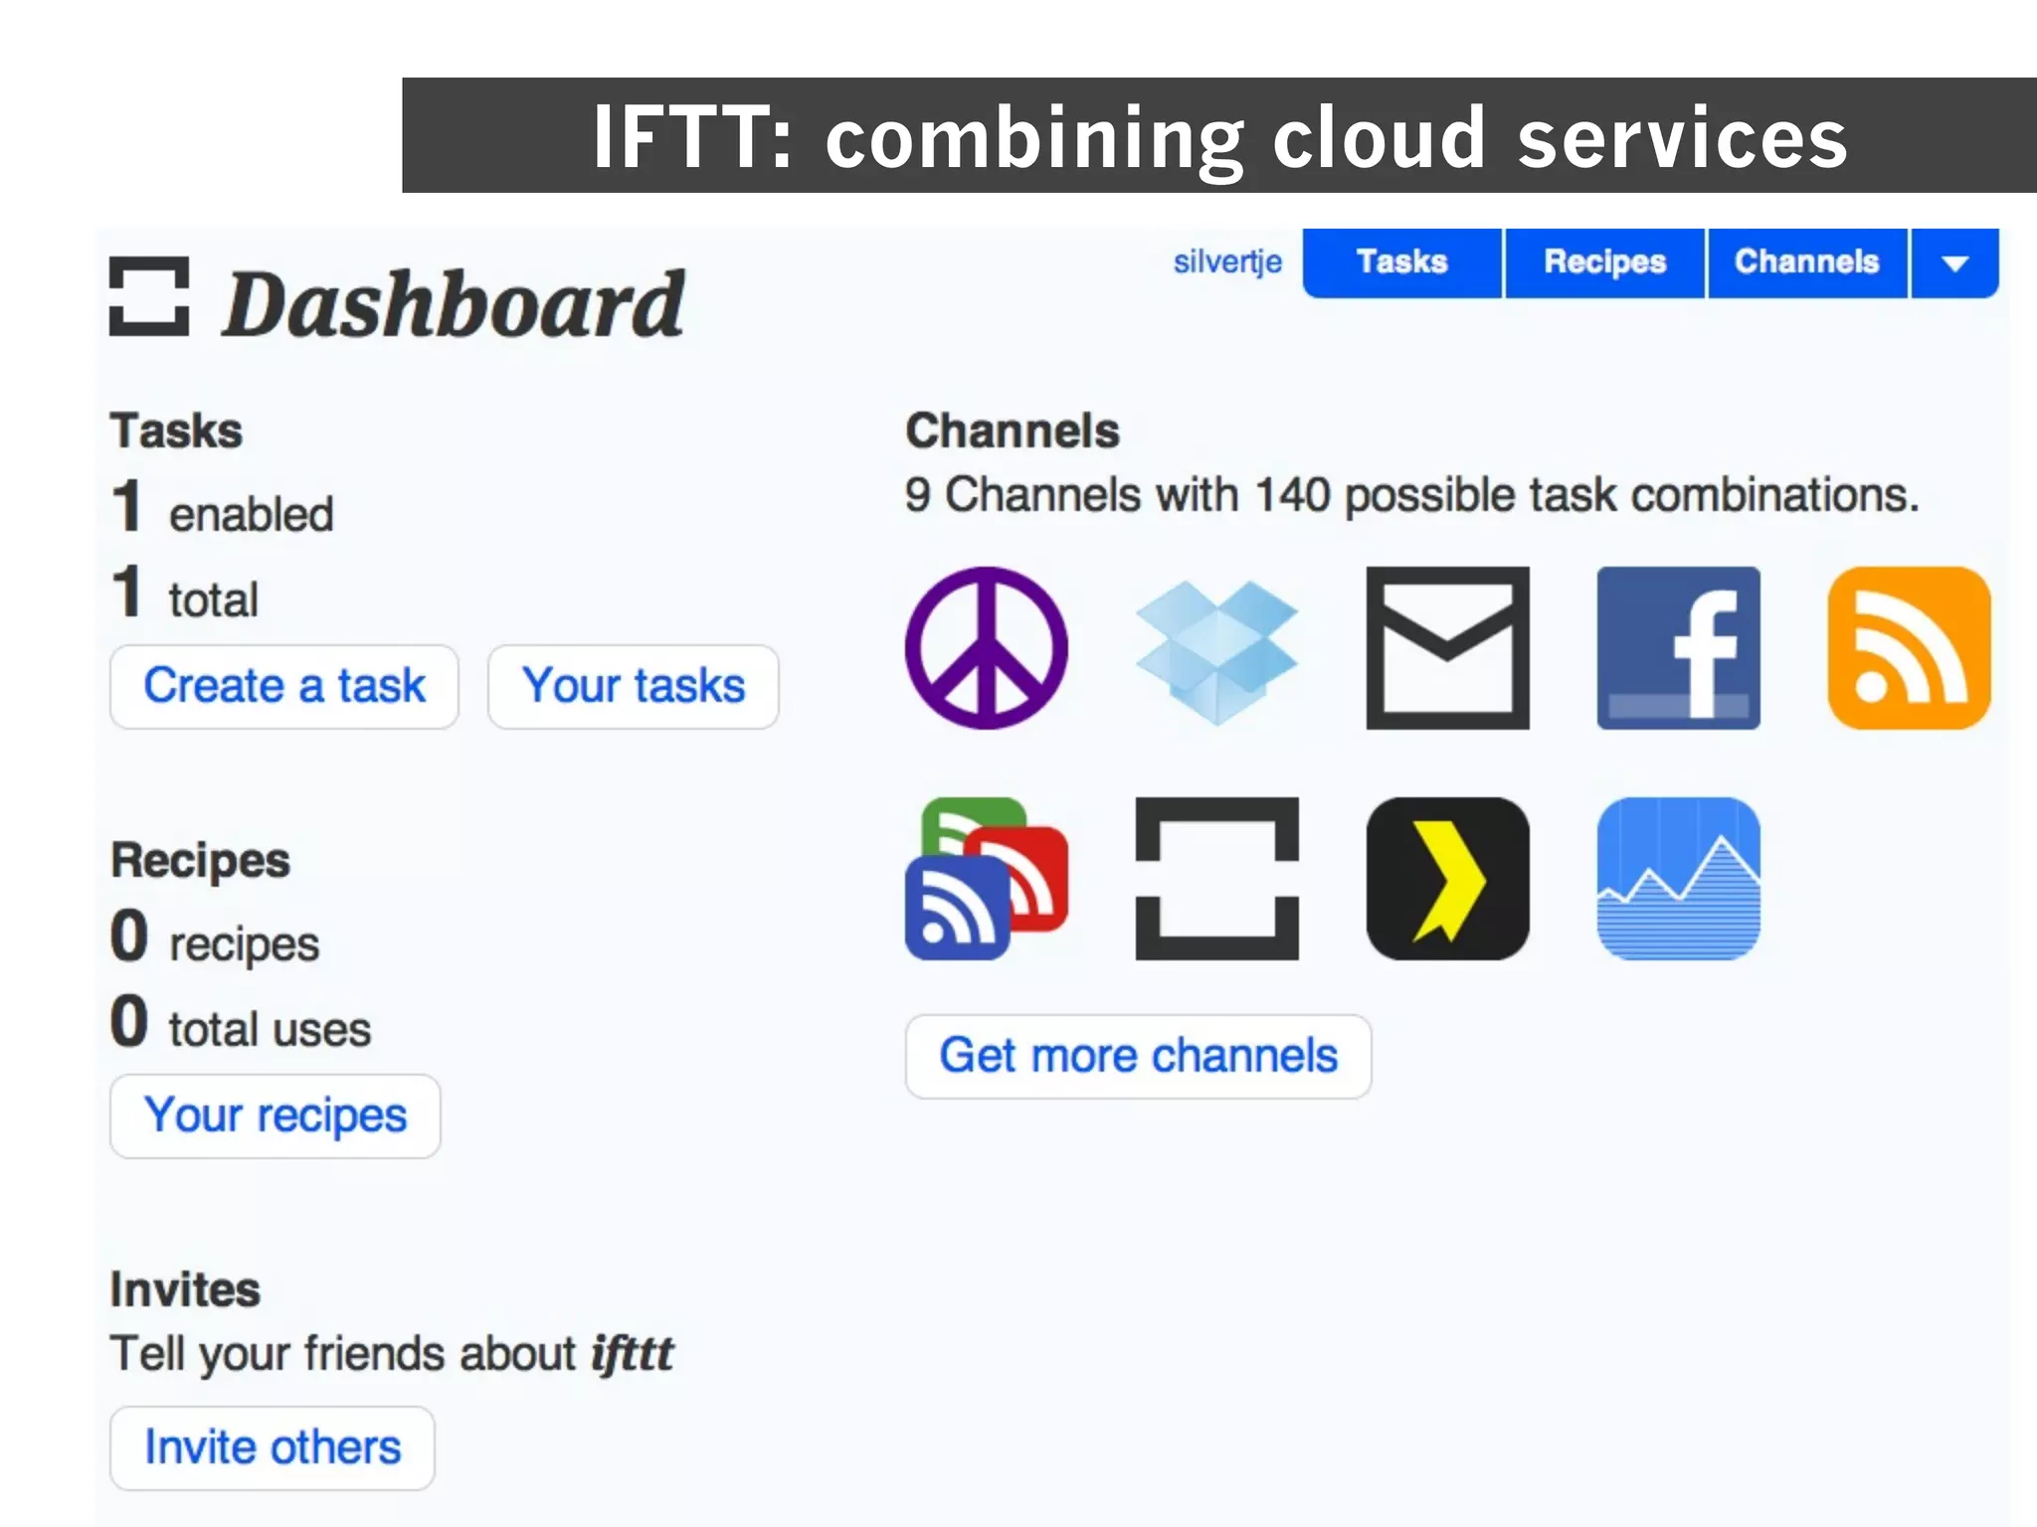Open the Dropbox channel icon

1216,652
